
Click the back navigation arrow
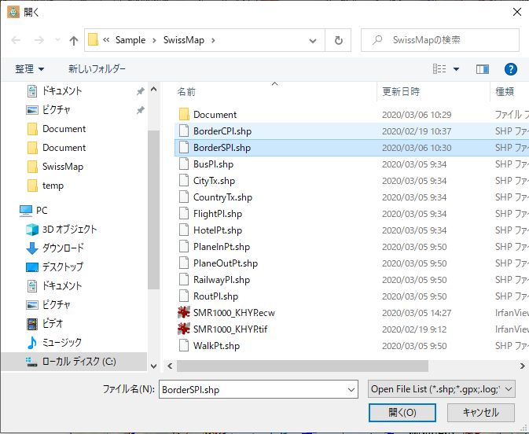[x=16, y=40]
